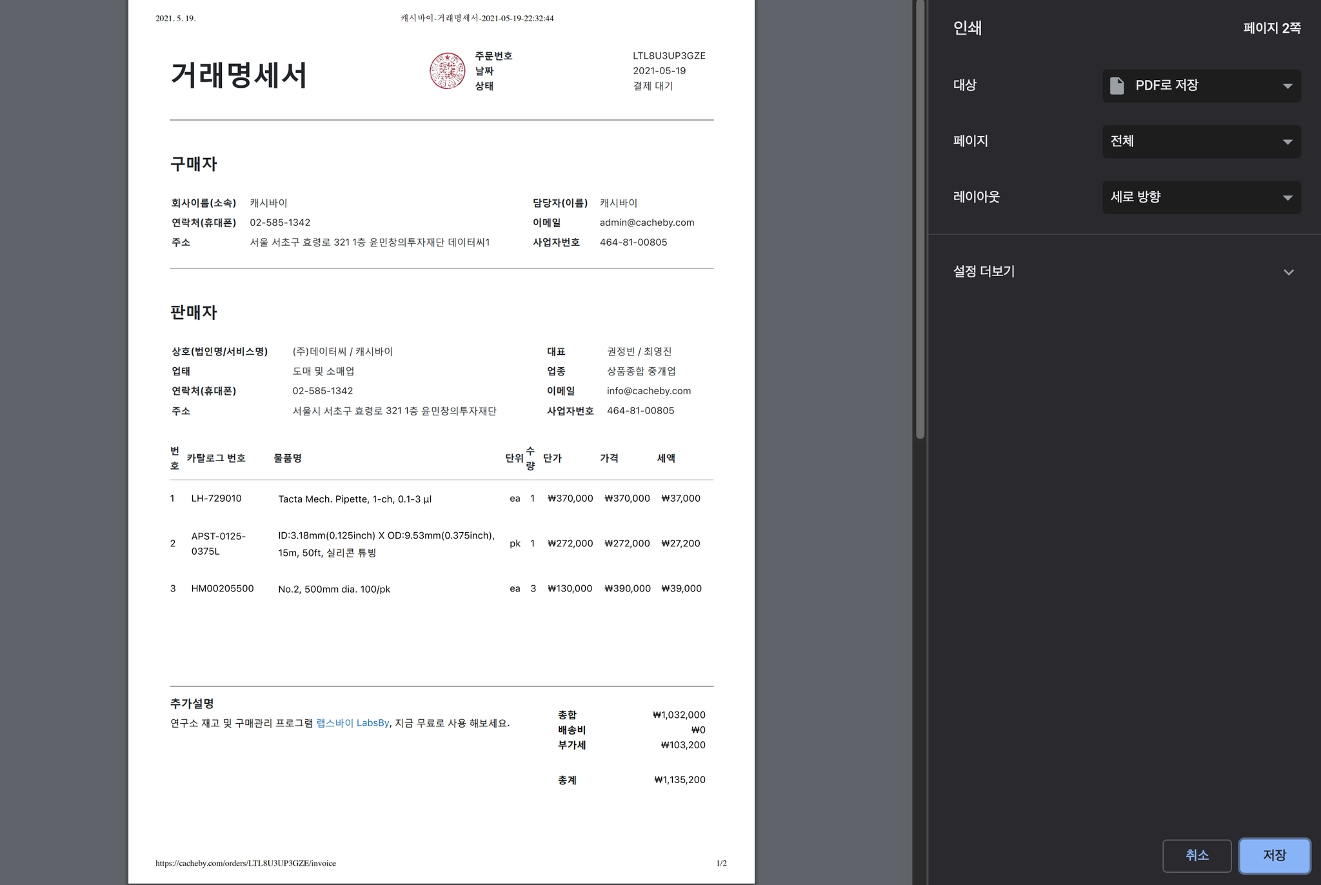The image size is (1321, 885).
Task: Click the page number 1/2 in the footer
Action: coord(721,863)
